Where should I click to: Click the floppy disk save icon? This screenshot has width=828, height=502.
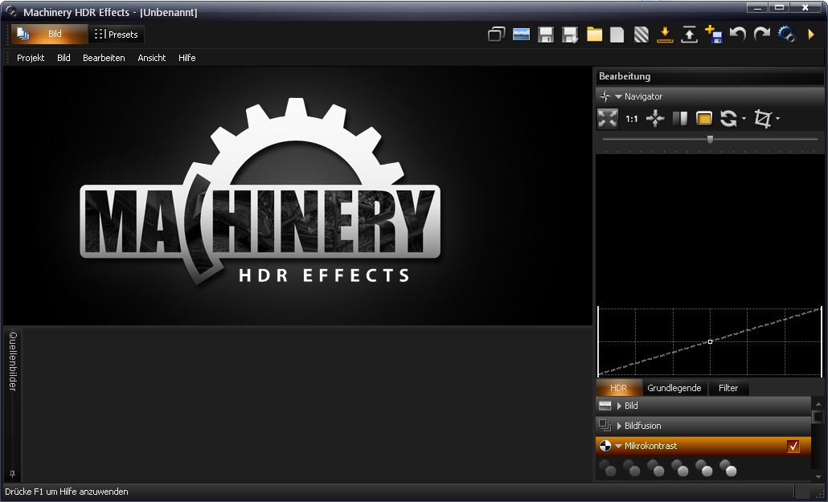click(546, 35)
